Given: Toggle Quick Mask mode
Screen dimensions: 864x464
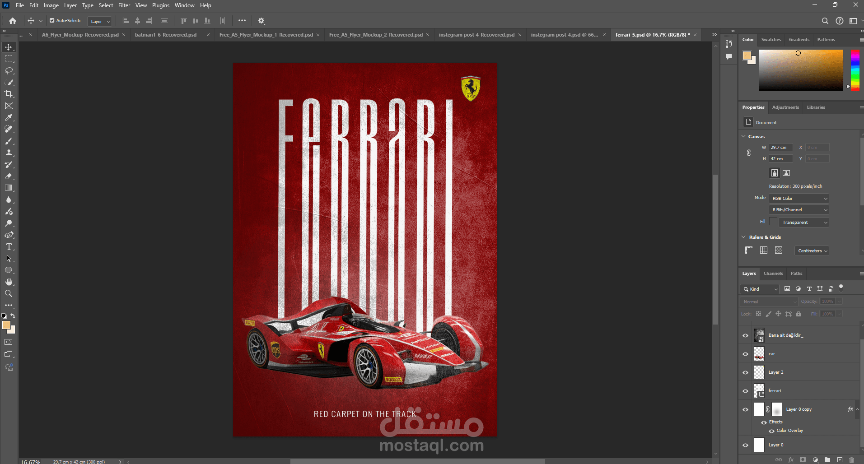Looking at the screenshot, I should [x=9, y=342].
